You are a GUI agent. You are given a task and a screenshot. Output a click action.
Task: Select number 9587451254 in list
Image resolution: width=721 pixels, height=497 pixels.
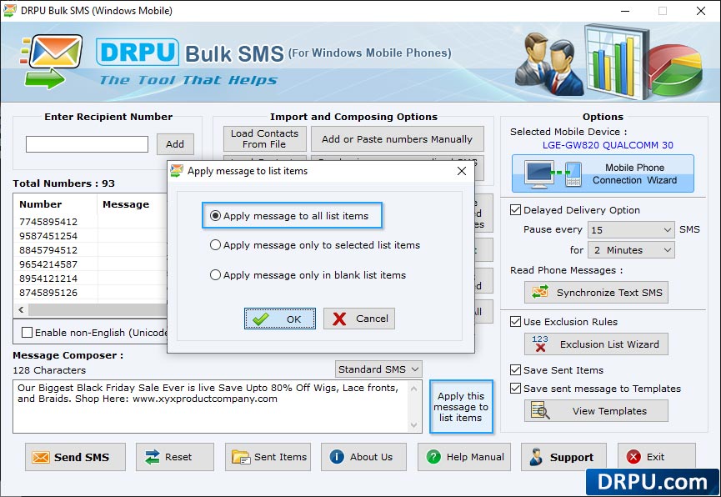pos(48,236)
